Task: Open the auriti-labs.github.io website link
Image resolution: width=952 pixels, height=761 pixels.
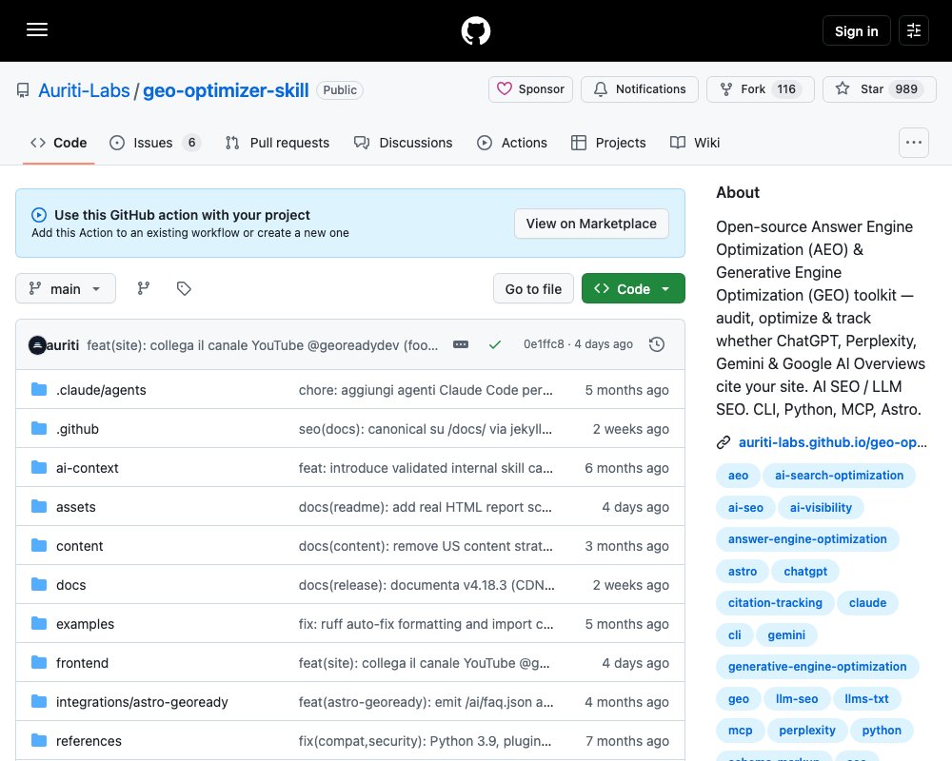Action: [832, 442]
